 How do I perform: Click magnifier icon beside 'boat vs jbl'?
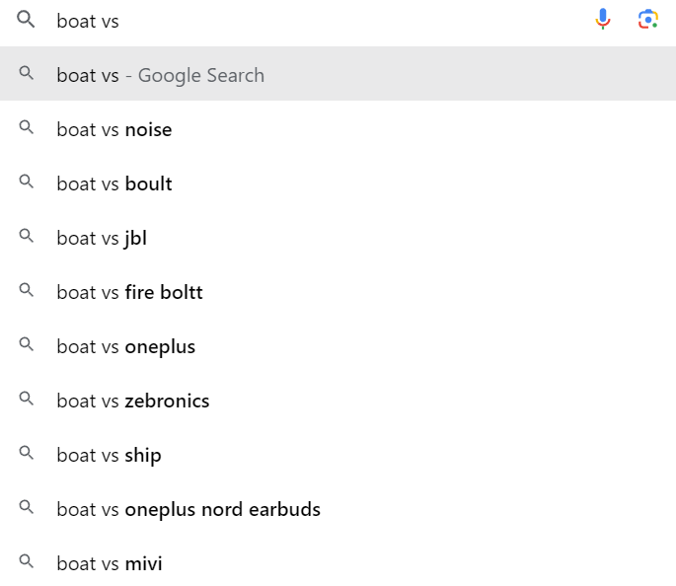tap(27, 236)
